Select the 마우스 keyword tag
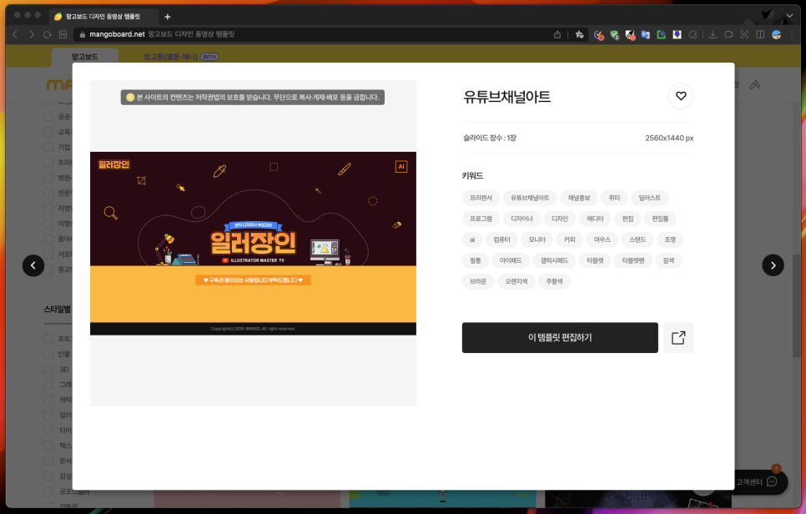The width and height of the screenshot is (806, 514). point(602,239)
